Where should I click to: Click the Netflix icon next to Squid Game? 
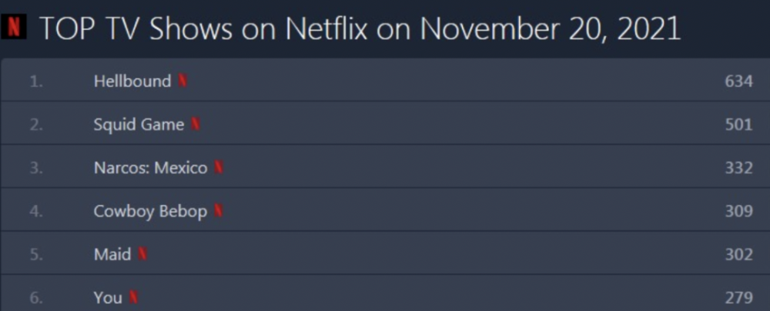196,124
